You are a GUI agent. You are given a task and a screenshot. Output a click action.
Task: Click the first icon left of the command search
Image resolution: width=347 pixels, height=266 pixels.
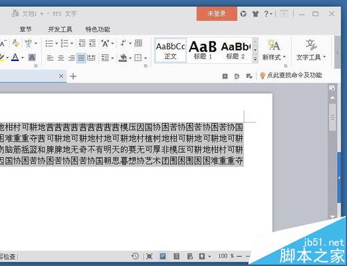225,76
